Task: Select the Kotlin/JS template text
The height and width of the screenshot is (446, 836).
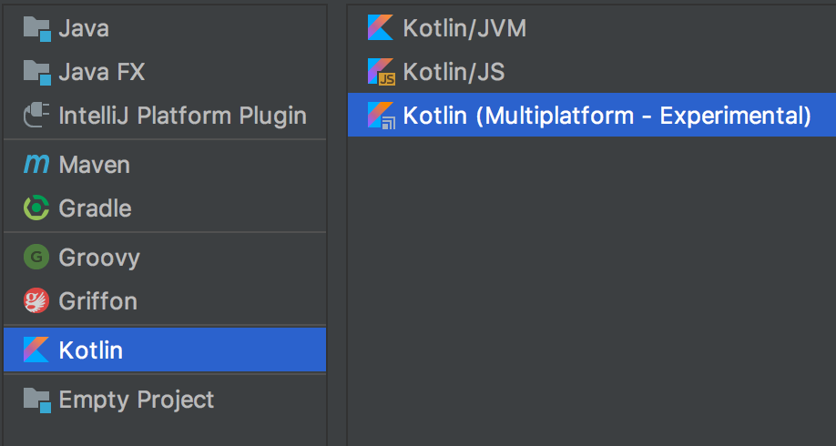Action: pos(454,72)
